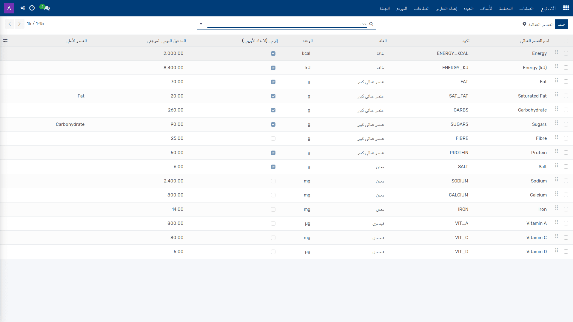
Task: Sort by اسم العنصر الغذائي column header
Action: coord(534,41)
